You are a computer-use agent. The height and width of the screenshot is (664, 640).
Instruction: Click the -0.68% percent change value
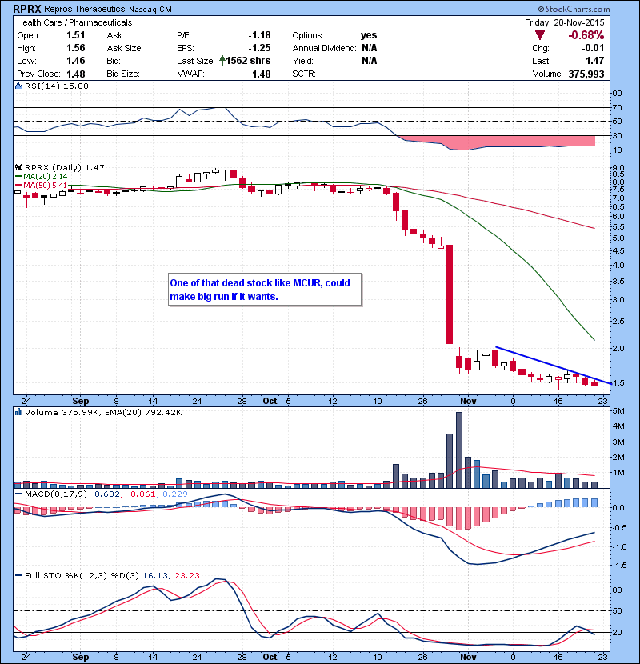coord(586,35)
